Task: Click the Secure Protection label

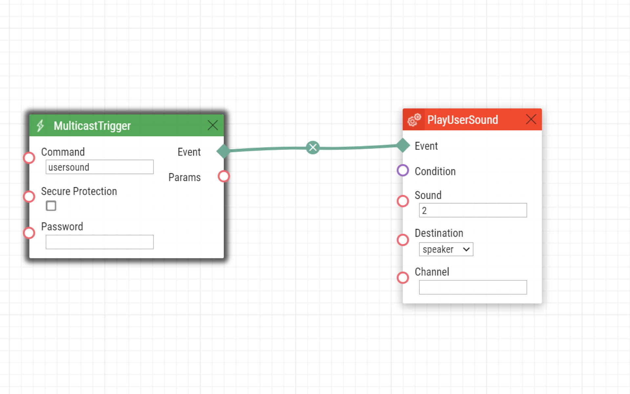Action: pyautogui.click(x=79, y=191)
